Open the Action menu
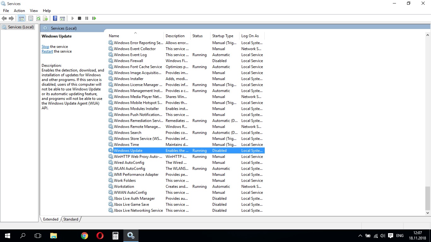 [19, 11]
